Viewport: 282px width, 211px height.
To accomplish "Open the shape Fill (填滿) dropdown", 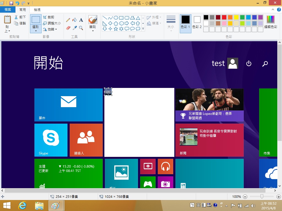I will pos(154,23).
